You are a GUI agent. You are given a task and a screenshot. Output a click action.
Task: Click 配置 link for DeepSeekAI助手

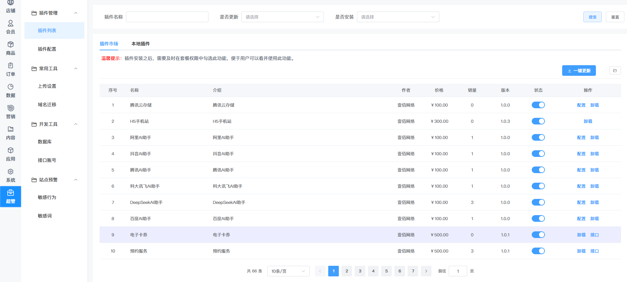(581, 202)
